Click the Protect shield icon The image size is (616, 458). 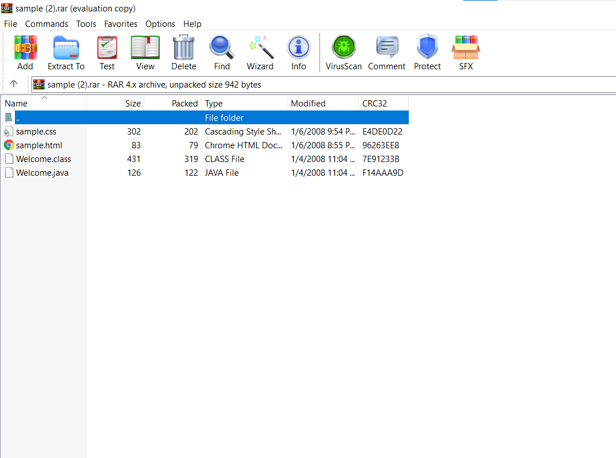click(427, 52)
